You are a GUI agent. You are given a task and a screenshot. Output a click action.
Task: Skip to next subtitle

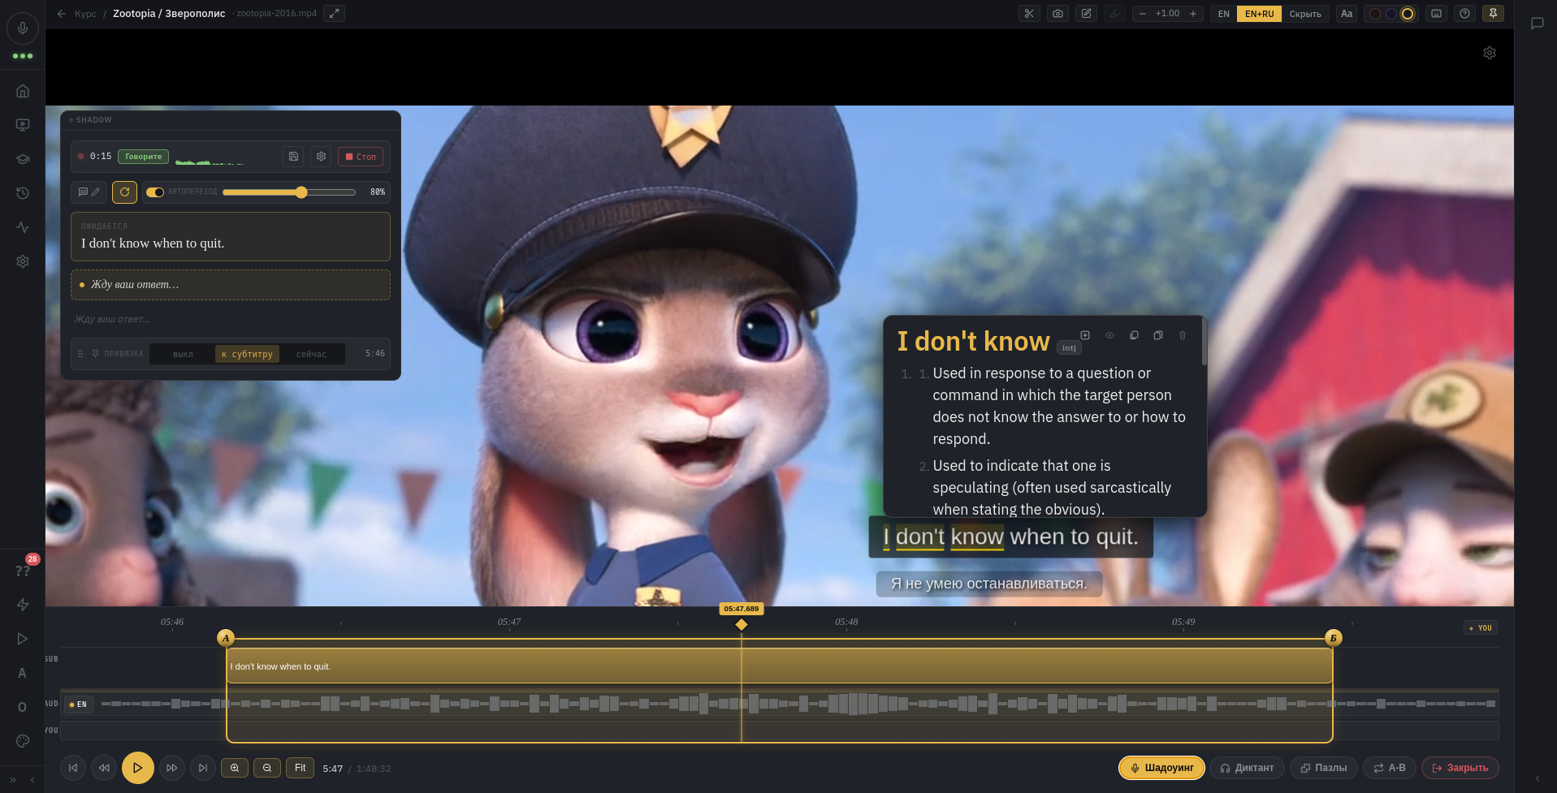[203, 768]
